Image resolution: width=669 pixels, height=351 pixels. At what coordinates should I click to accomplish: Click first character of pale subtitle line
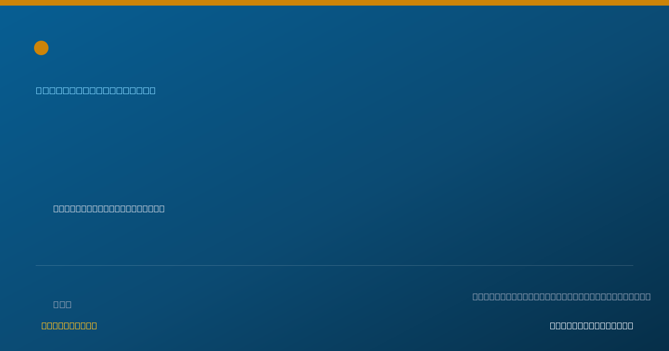tap(56, 208)
